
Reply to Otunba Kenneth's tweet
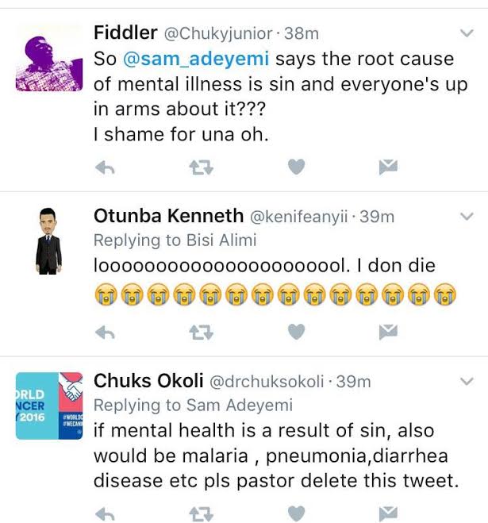[x=105, y=333]
